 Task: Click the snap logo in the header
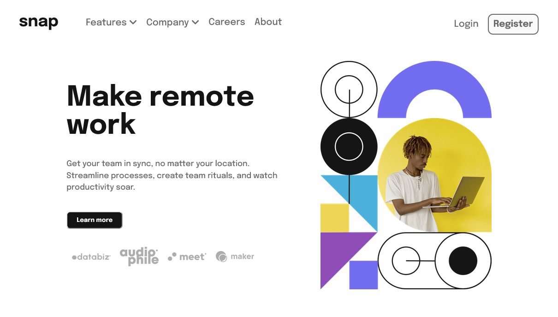[39, 22]
